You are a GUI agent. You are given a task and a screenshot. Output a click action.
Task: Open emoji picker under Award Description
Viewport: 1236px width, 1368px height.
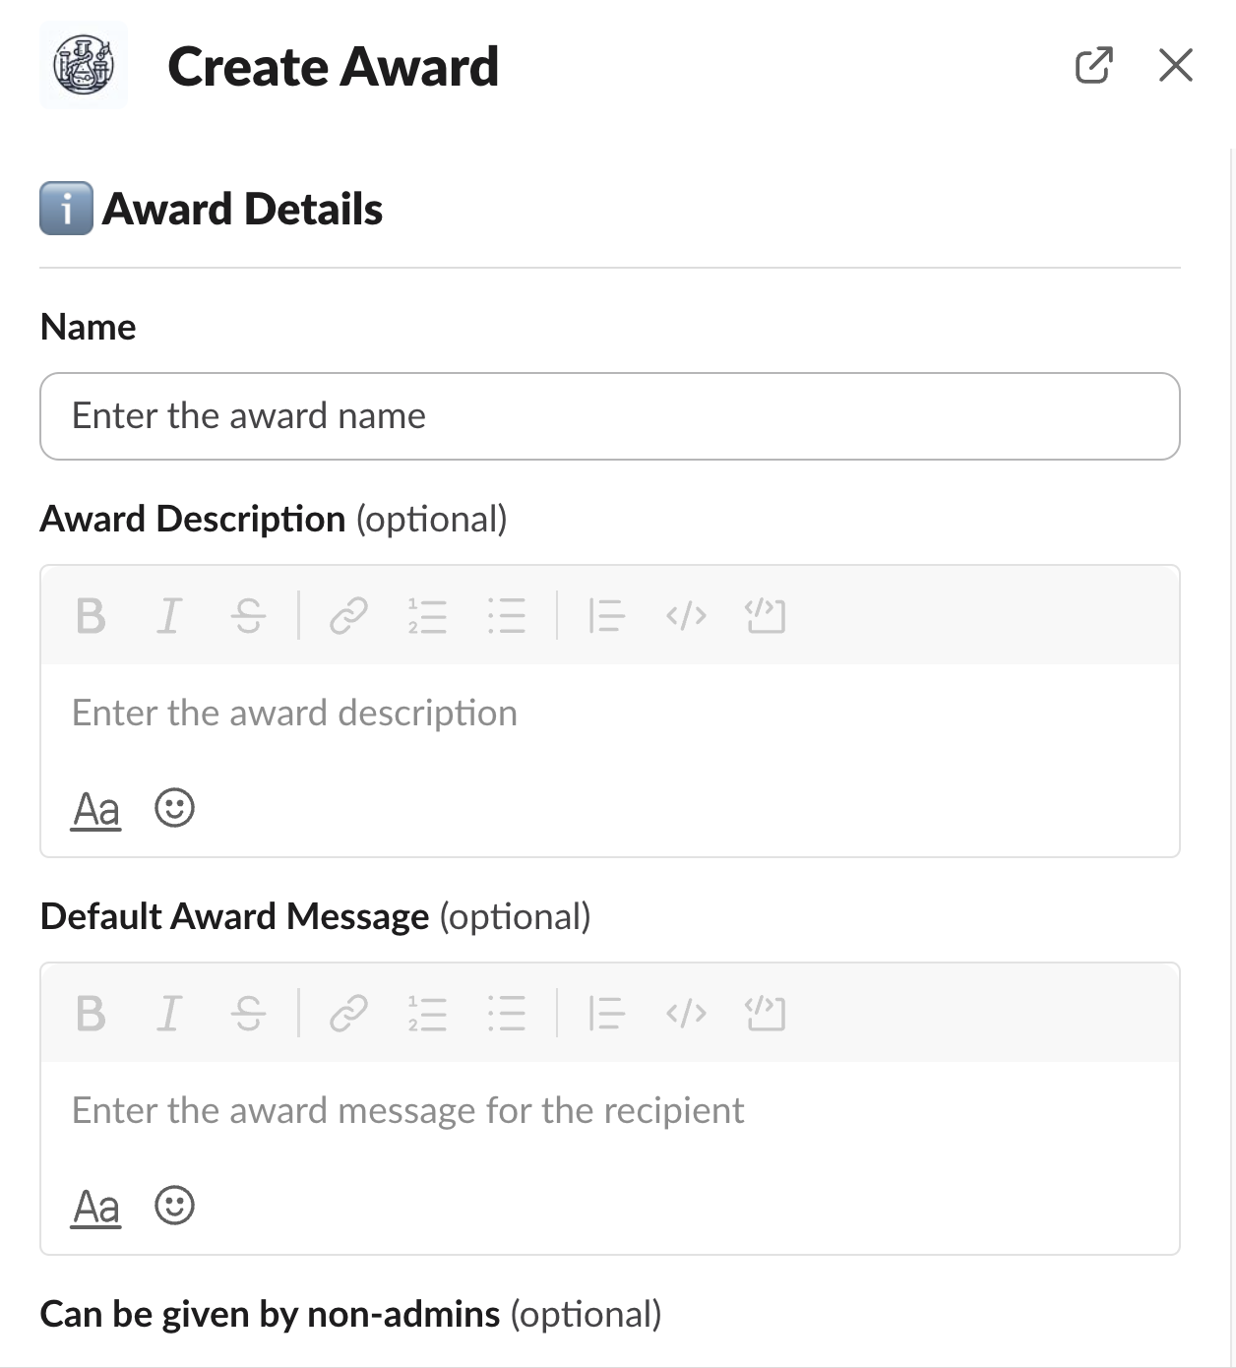click(x=175, y=808)
